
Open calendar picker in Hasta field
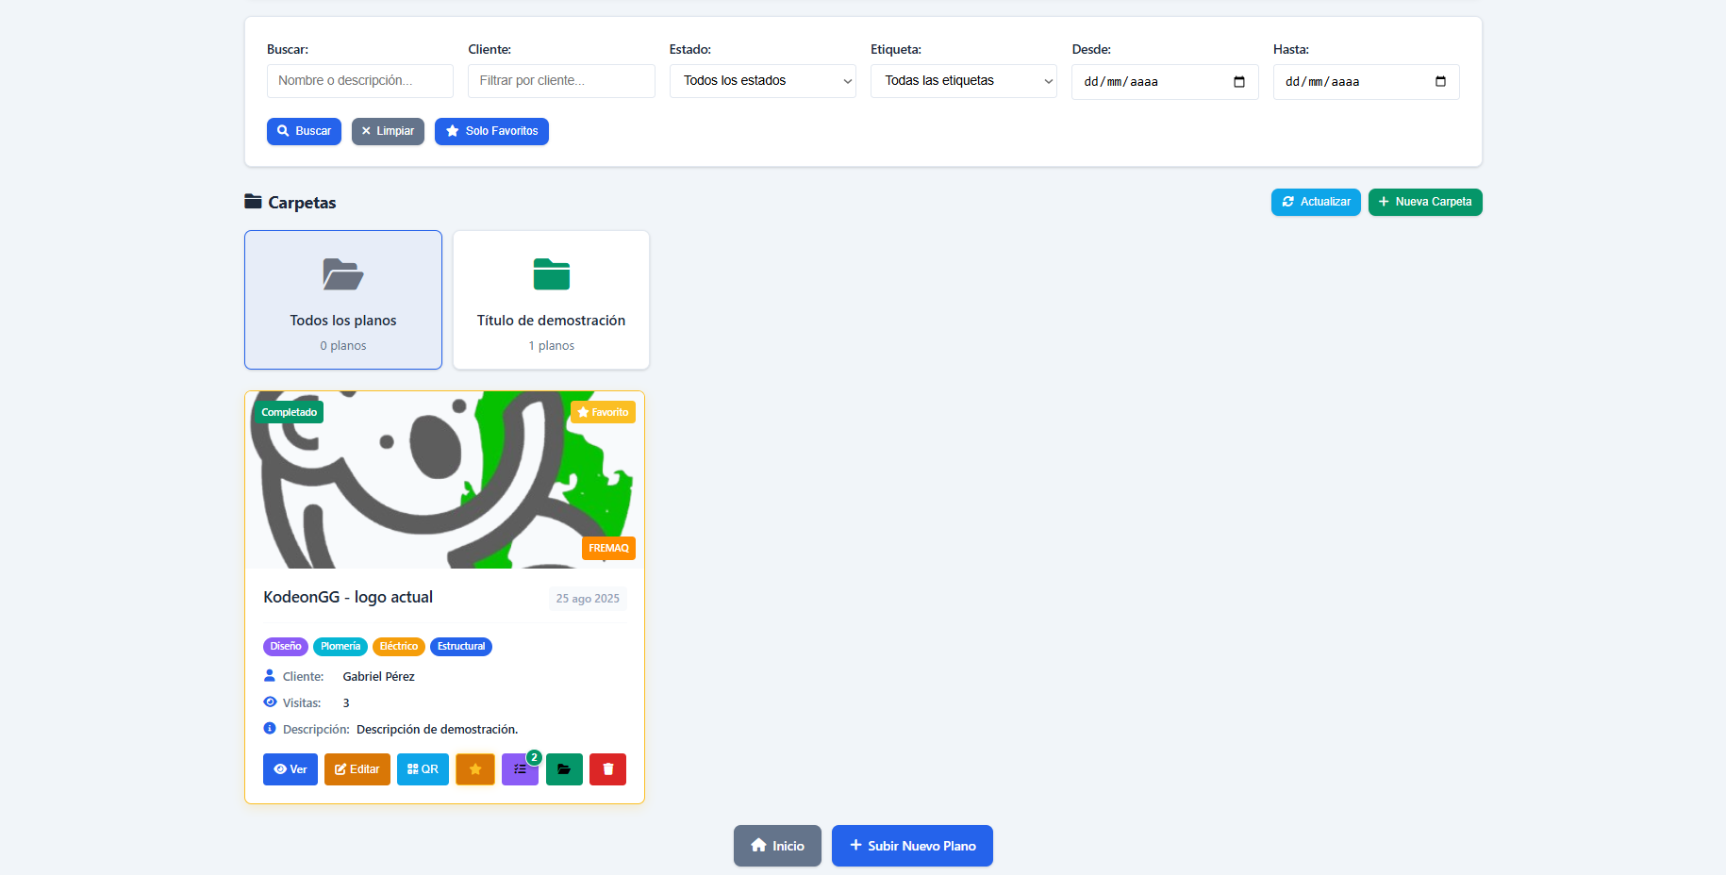click(x=1440, y=82)
